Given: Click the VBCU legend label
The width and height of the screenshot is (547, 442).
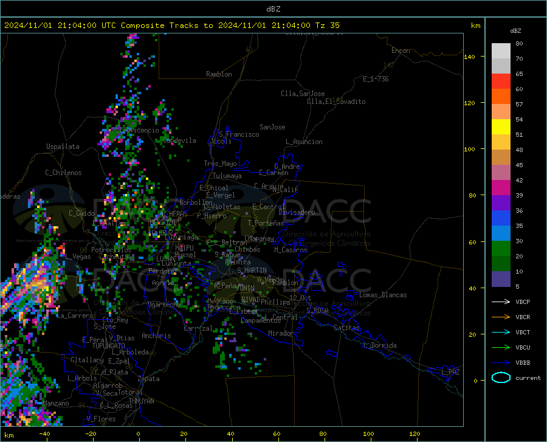Looking at the screenshot, I should tap(523, 348).
